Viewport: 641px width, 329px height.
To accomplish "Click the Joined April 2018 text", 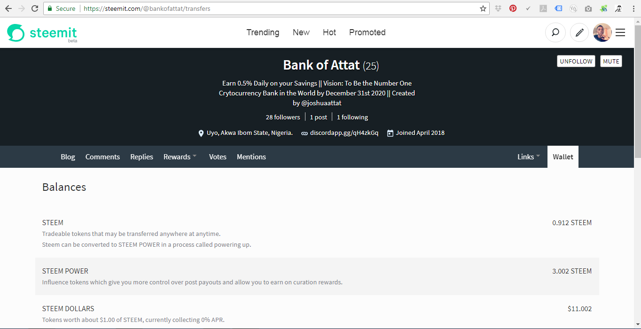I will pyautogui.click(x=420, y=133).
